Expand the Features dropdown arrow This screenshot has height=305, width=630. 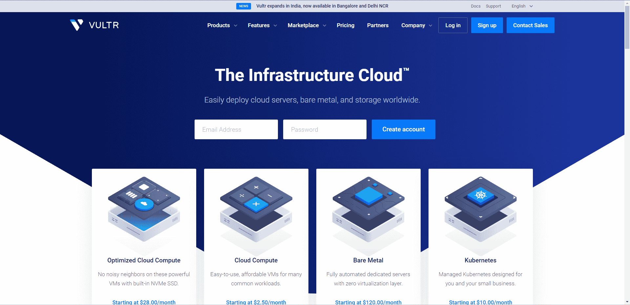(x=275, y=26)
